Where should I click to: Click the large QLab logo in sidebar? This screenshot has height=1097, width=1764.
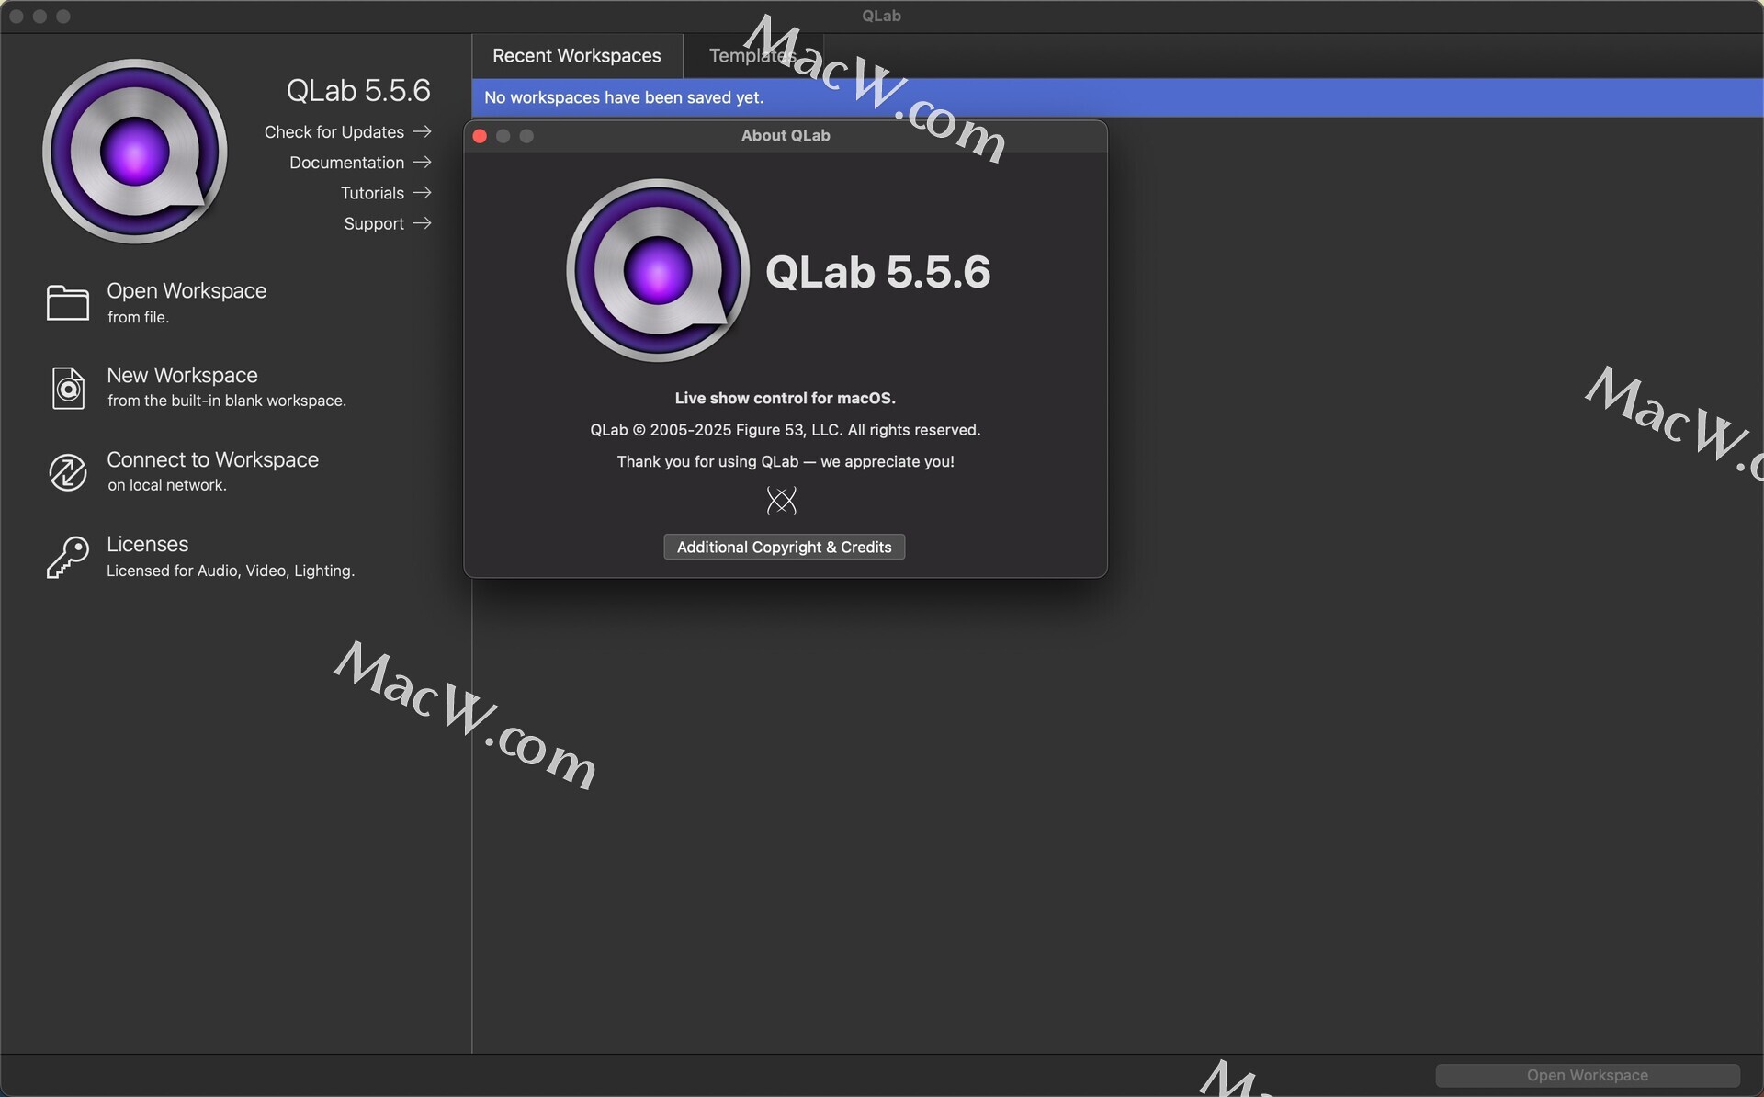[x=135, y=152]
